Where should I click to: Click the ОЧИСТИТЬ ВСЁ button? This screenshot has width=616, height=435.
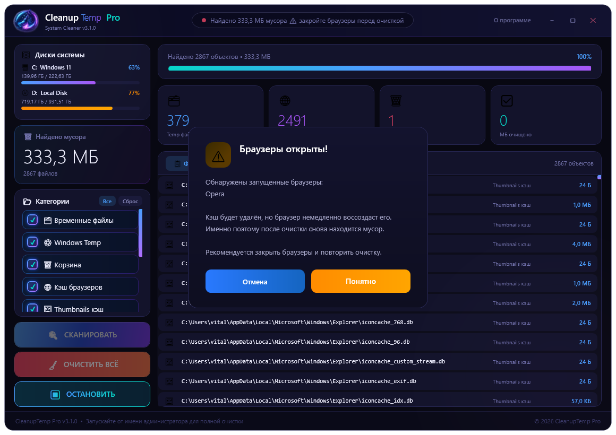(82, 365)
